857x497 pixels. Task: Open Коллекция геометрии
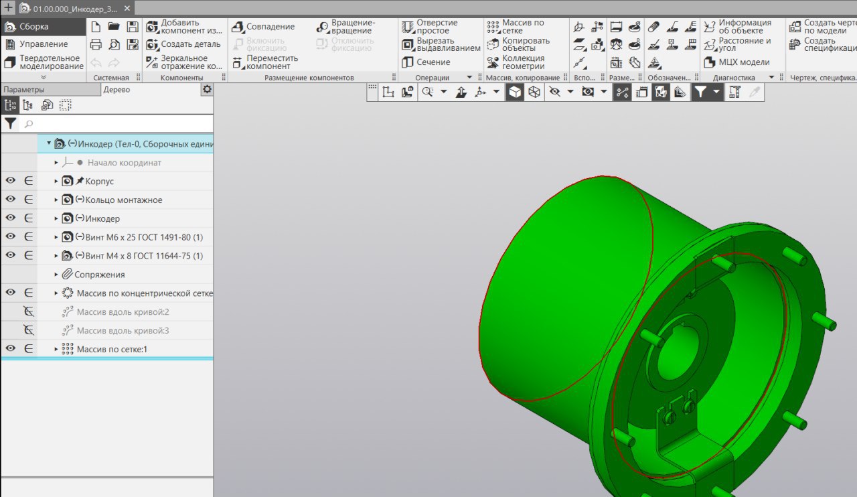(x=516, y=62)
